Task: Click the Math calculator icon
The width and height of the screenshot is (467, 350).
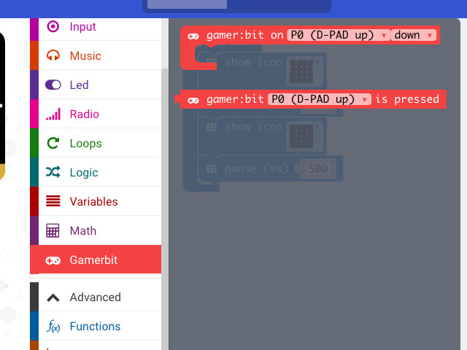Action: pyautogui.click(x=53, y=231)
